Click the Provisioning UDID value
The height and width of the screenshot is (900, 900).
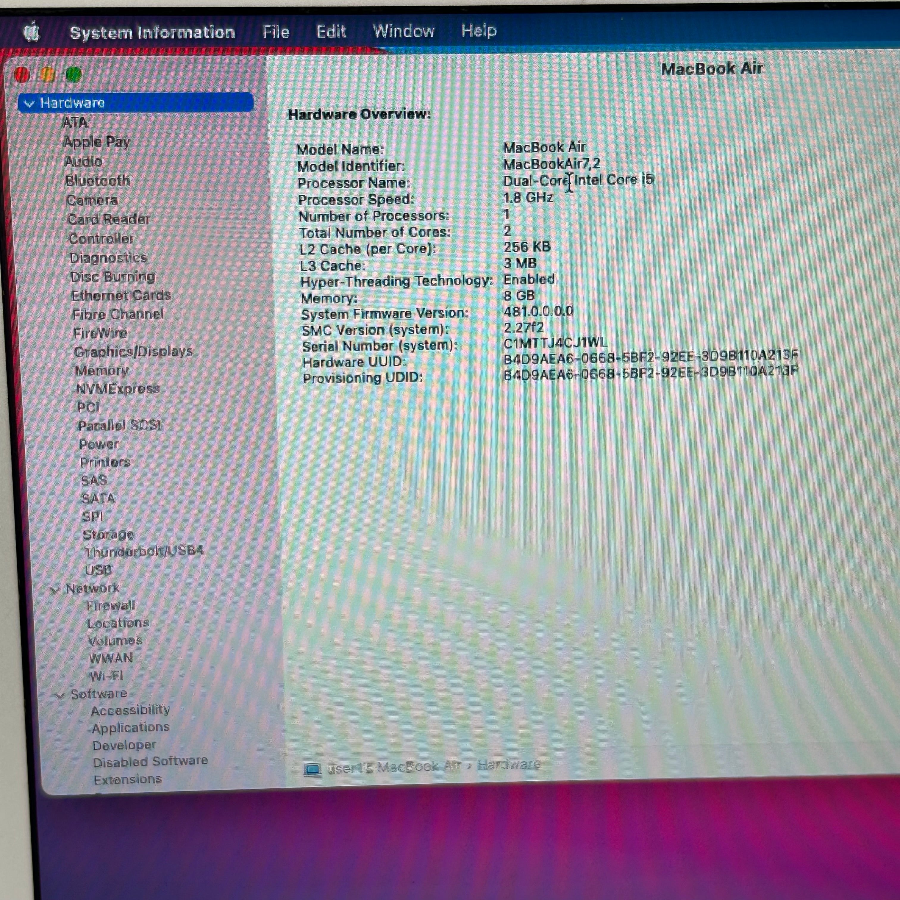tap(651, 372)
